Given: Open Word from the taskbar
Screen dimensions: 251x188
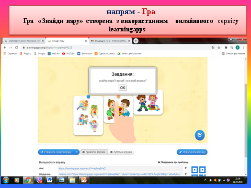Looking at the screenshot, I should (x=50, y=180).
